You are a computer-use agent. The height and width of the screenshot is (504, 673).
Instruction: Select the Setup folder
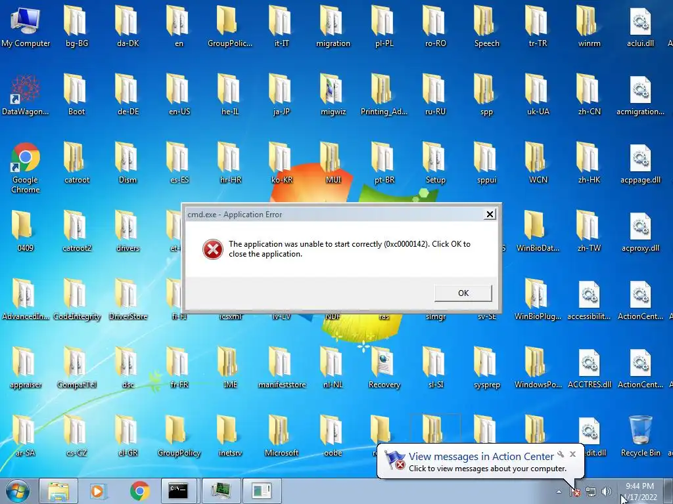(435, 163)
